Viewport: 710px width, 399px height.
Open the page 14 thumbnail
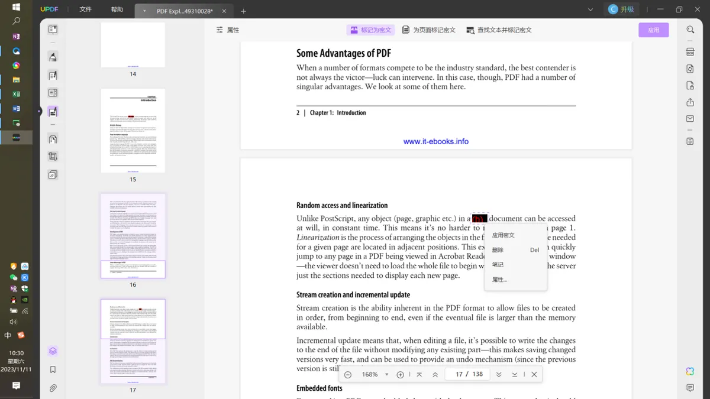[x=133, y=45]
